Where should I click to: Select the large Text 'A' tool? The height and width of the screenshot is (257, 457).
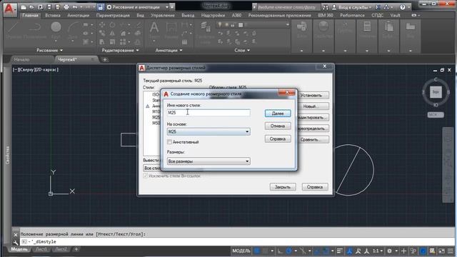[x=154, y=28]
